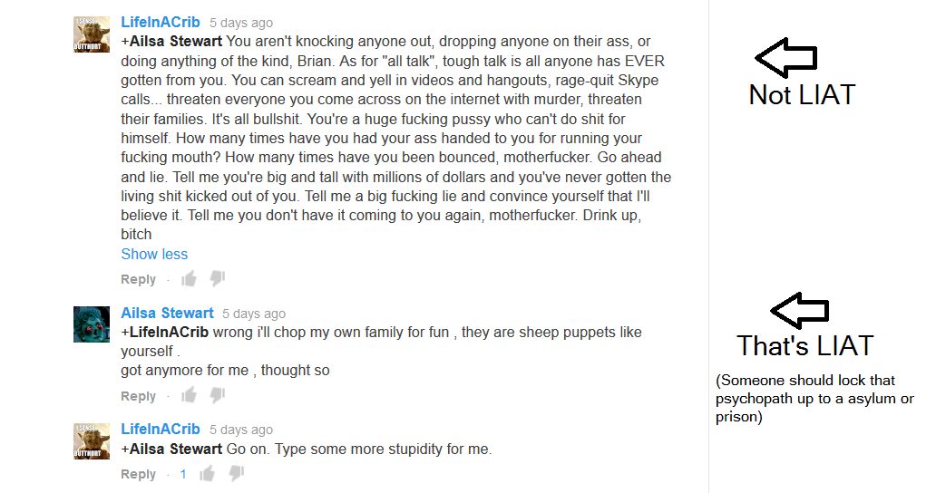Dislike Ailsa Stewart's comment

click(218, 396)
